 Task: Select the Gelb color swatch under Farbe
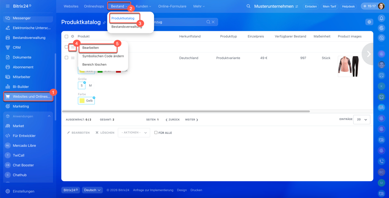[86, 101]
